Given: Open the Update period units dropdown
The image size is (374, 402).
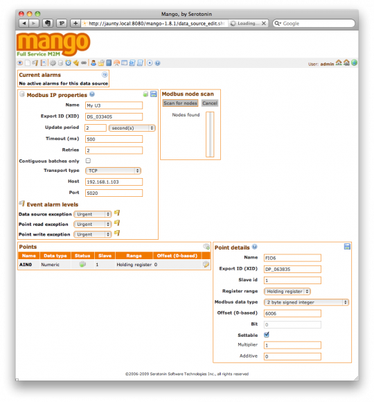Looking at the screenshot, I should coord(132,128).
